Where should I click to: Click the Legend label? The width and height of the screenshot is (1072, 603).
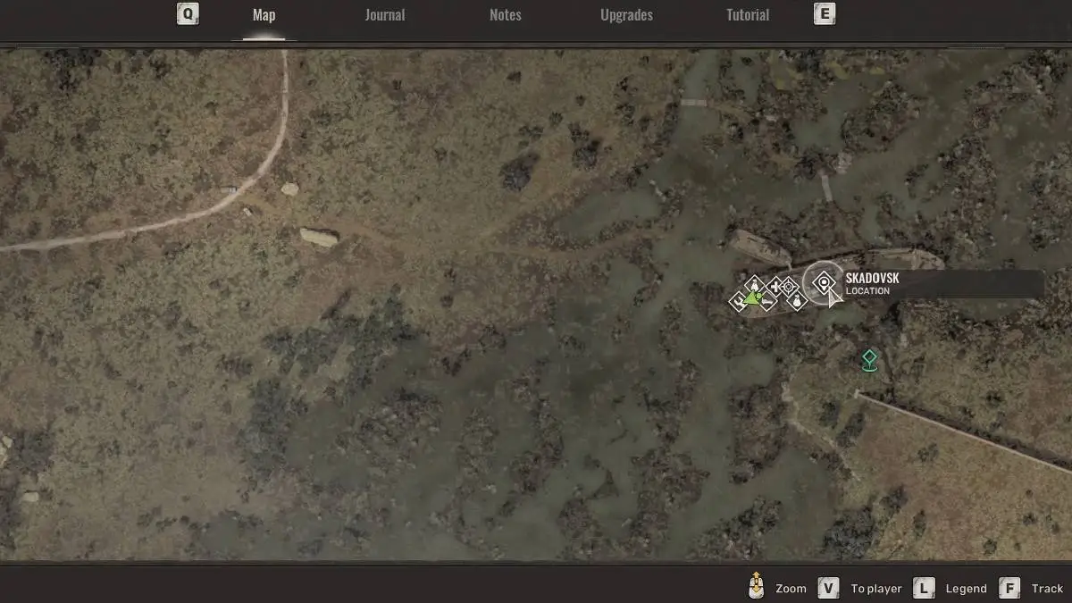(967, 589)
